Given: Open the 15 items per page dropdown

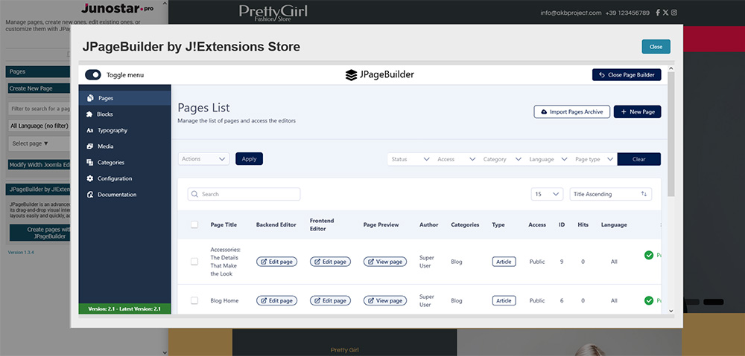Looking at the screenshot, I should (547, 194).
